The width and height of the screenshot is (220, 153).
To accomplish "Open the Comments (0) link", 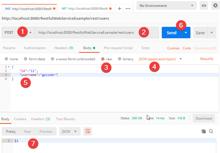I will [205, 48].
